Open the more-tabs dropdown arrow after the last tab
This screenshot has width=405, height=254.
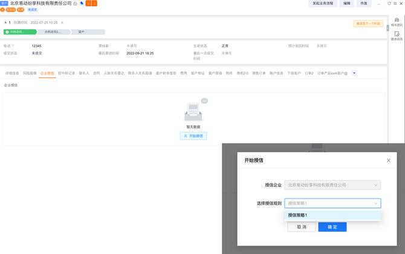[354, 73]
